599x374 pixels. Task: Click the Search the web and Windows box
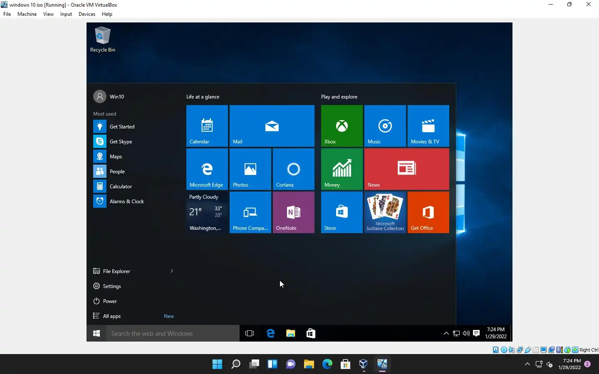coord(173,333)
